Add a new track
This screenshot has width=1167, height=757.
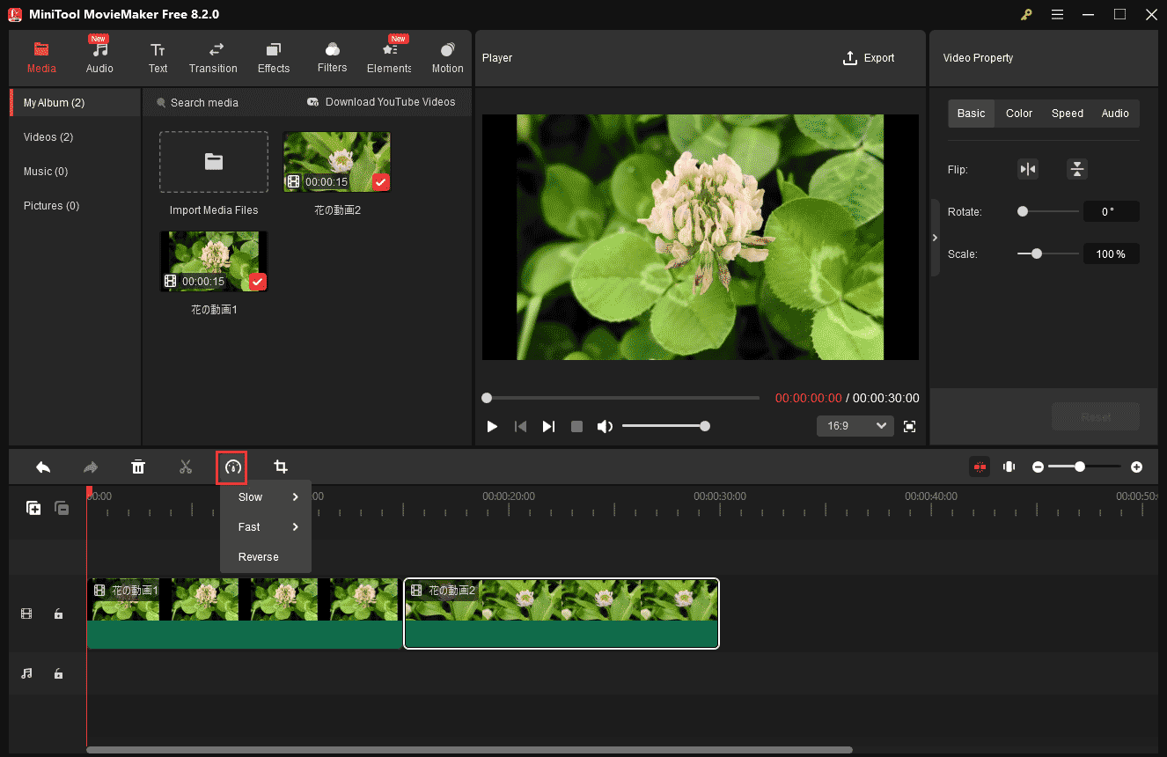click(33, 508)
